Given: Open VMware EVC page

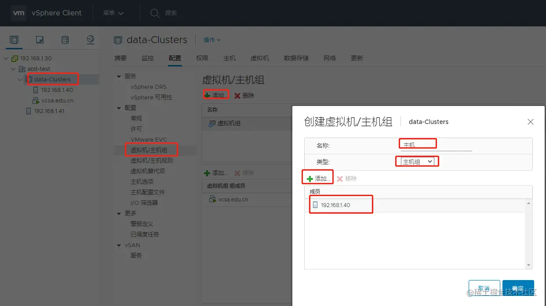Looking at the screenshot, I should coord(149,140).
